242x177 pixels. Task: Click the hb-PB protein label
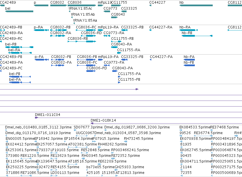pos(189,63)
